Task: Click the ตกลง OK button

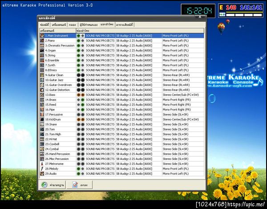Action: [x=80, y=185]
